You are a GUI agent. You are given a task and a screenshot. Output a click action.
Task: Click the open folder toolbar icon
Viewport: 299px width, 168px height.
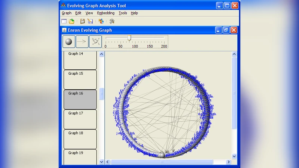pyautogui.click(x=71, y=21)
